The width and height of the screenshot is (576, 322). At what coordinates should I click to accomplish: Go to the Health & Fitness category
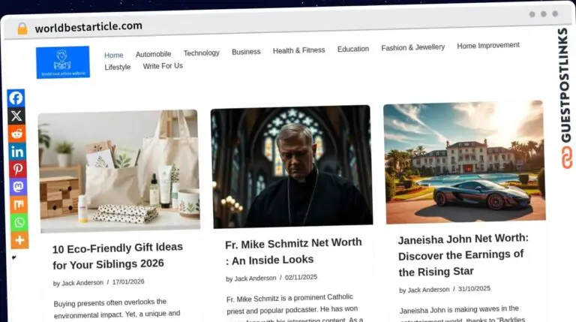coord(298,50)
